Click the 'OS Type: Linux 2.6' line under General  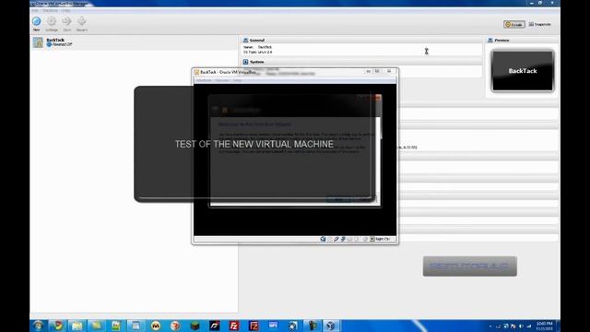click(258, 52)
